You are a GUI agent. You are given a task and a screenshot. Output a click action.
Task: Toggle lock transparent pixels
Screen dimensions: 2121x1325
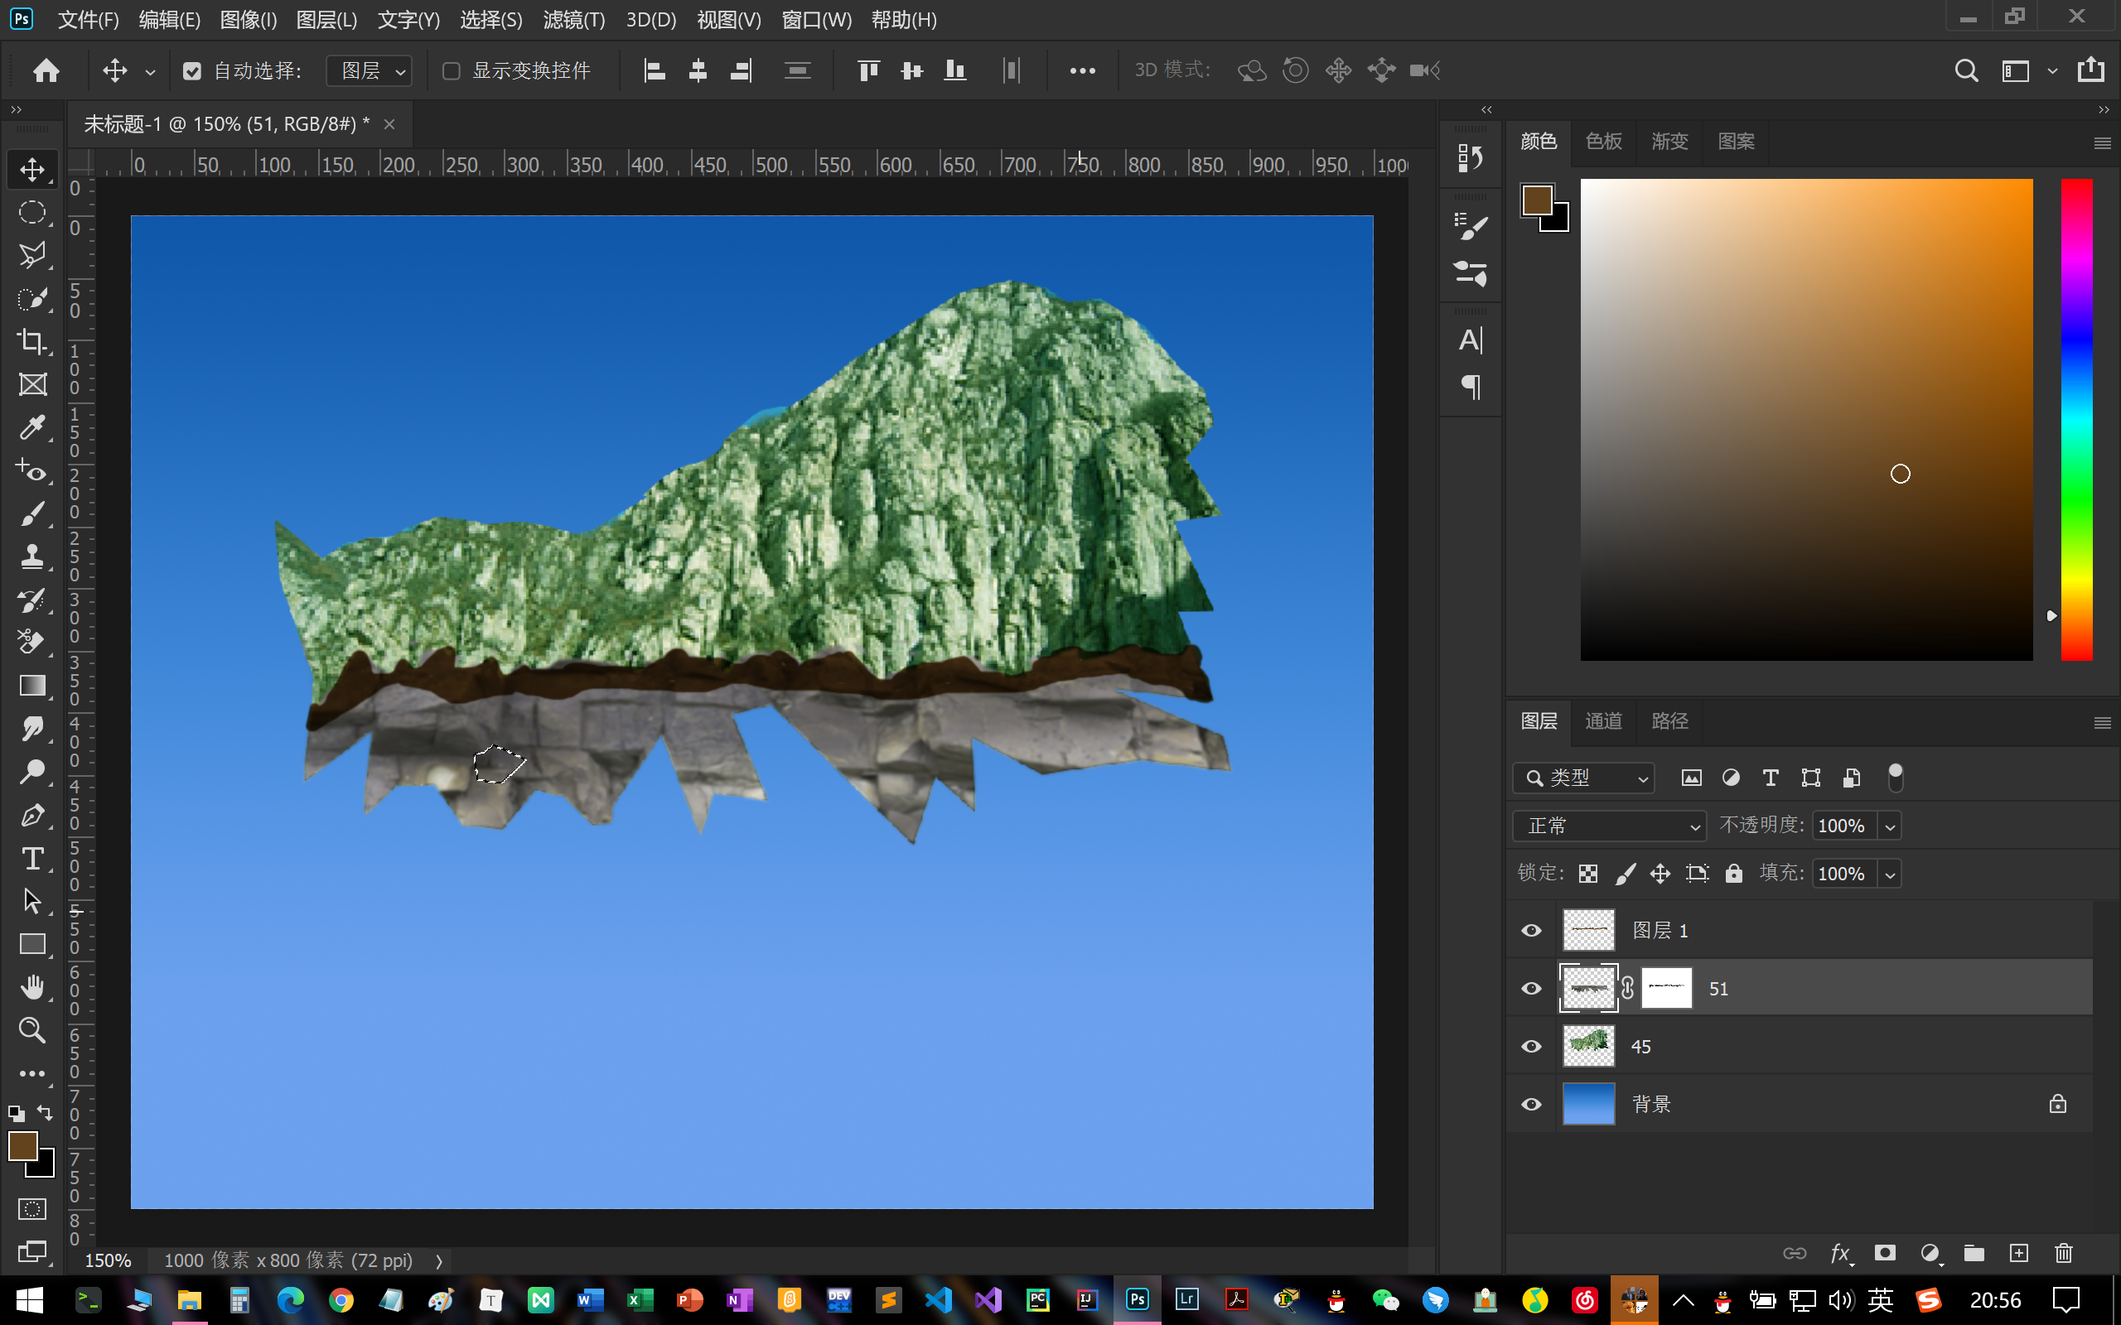(1588, 874)
